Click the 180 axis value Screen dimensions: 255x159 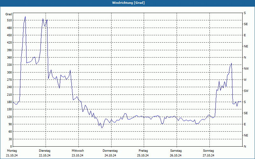pos(9,102)
